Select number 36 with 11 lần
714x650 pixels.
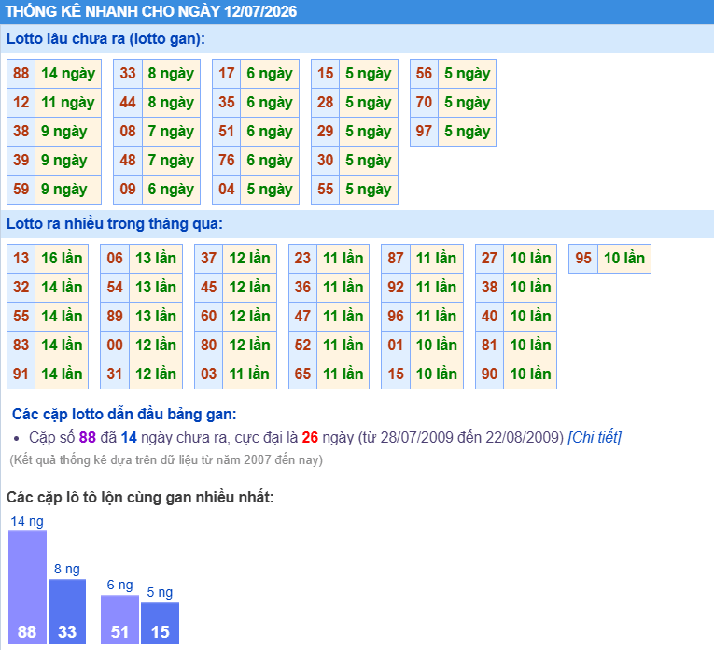point(302,288)
